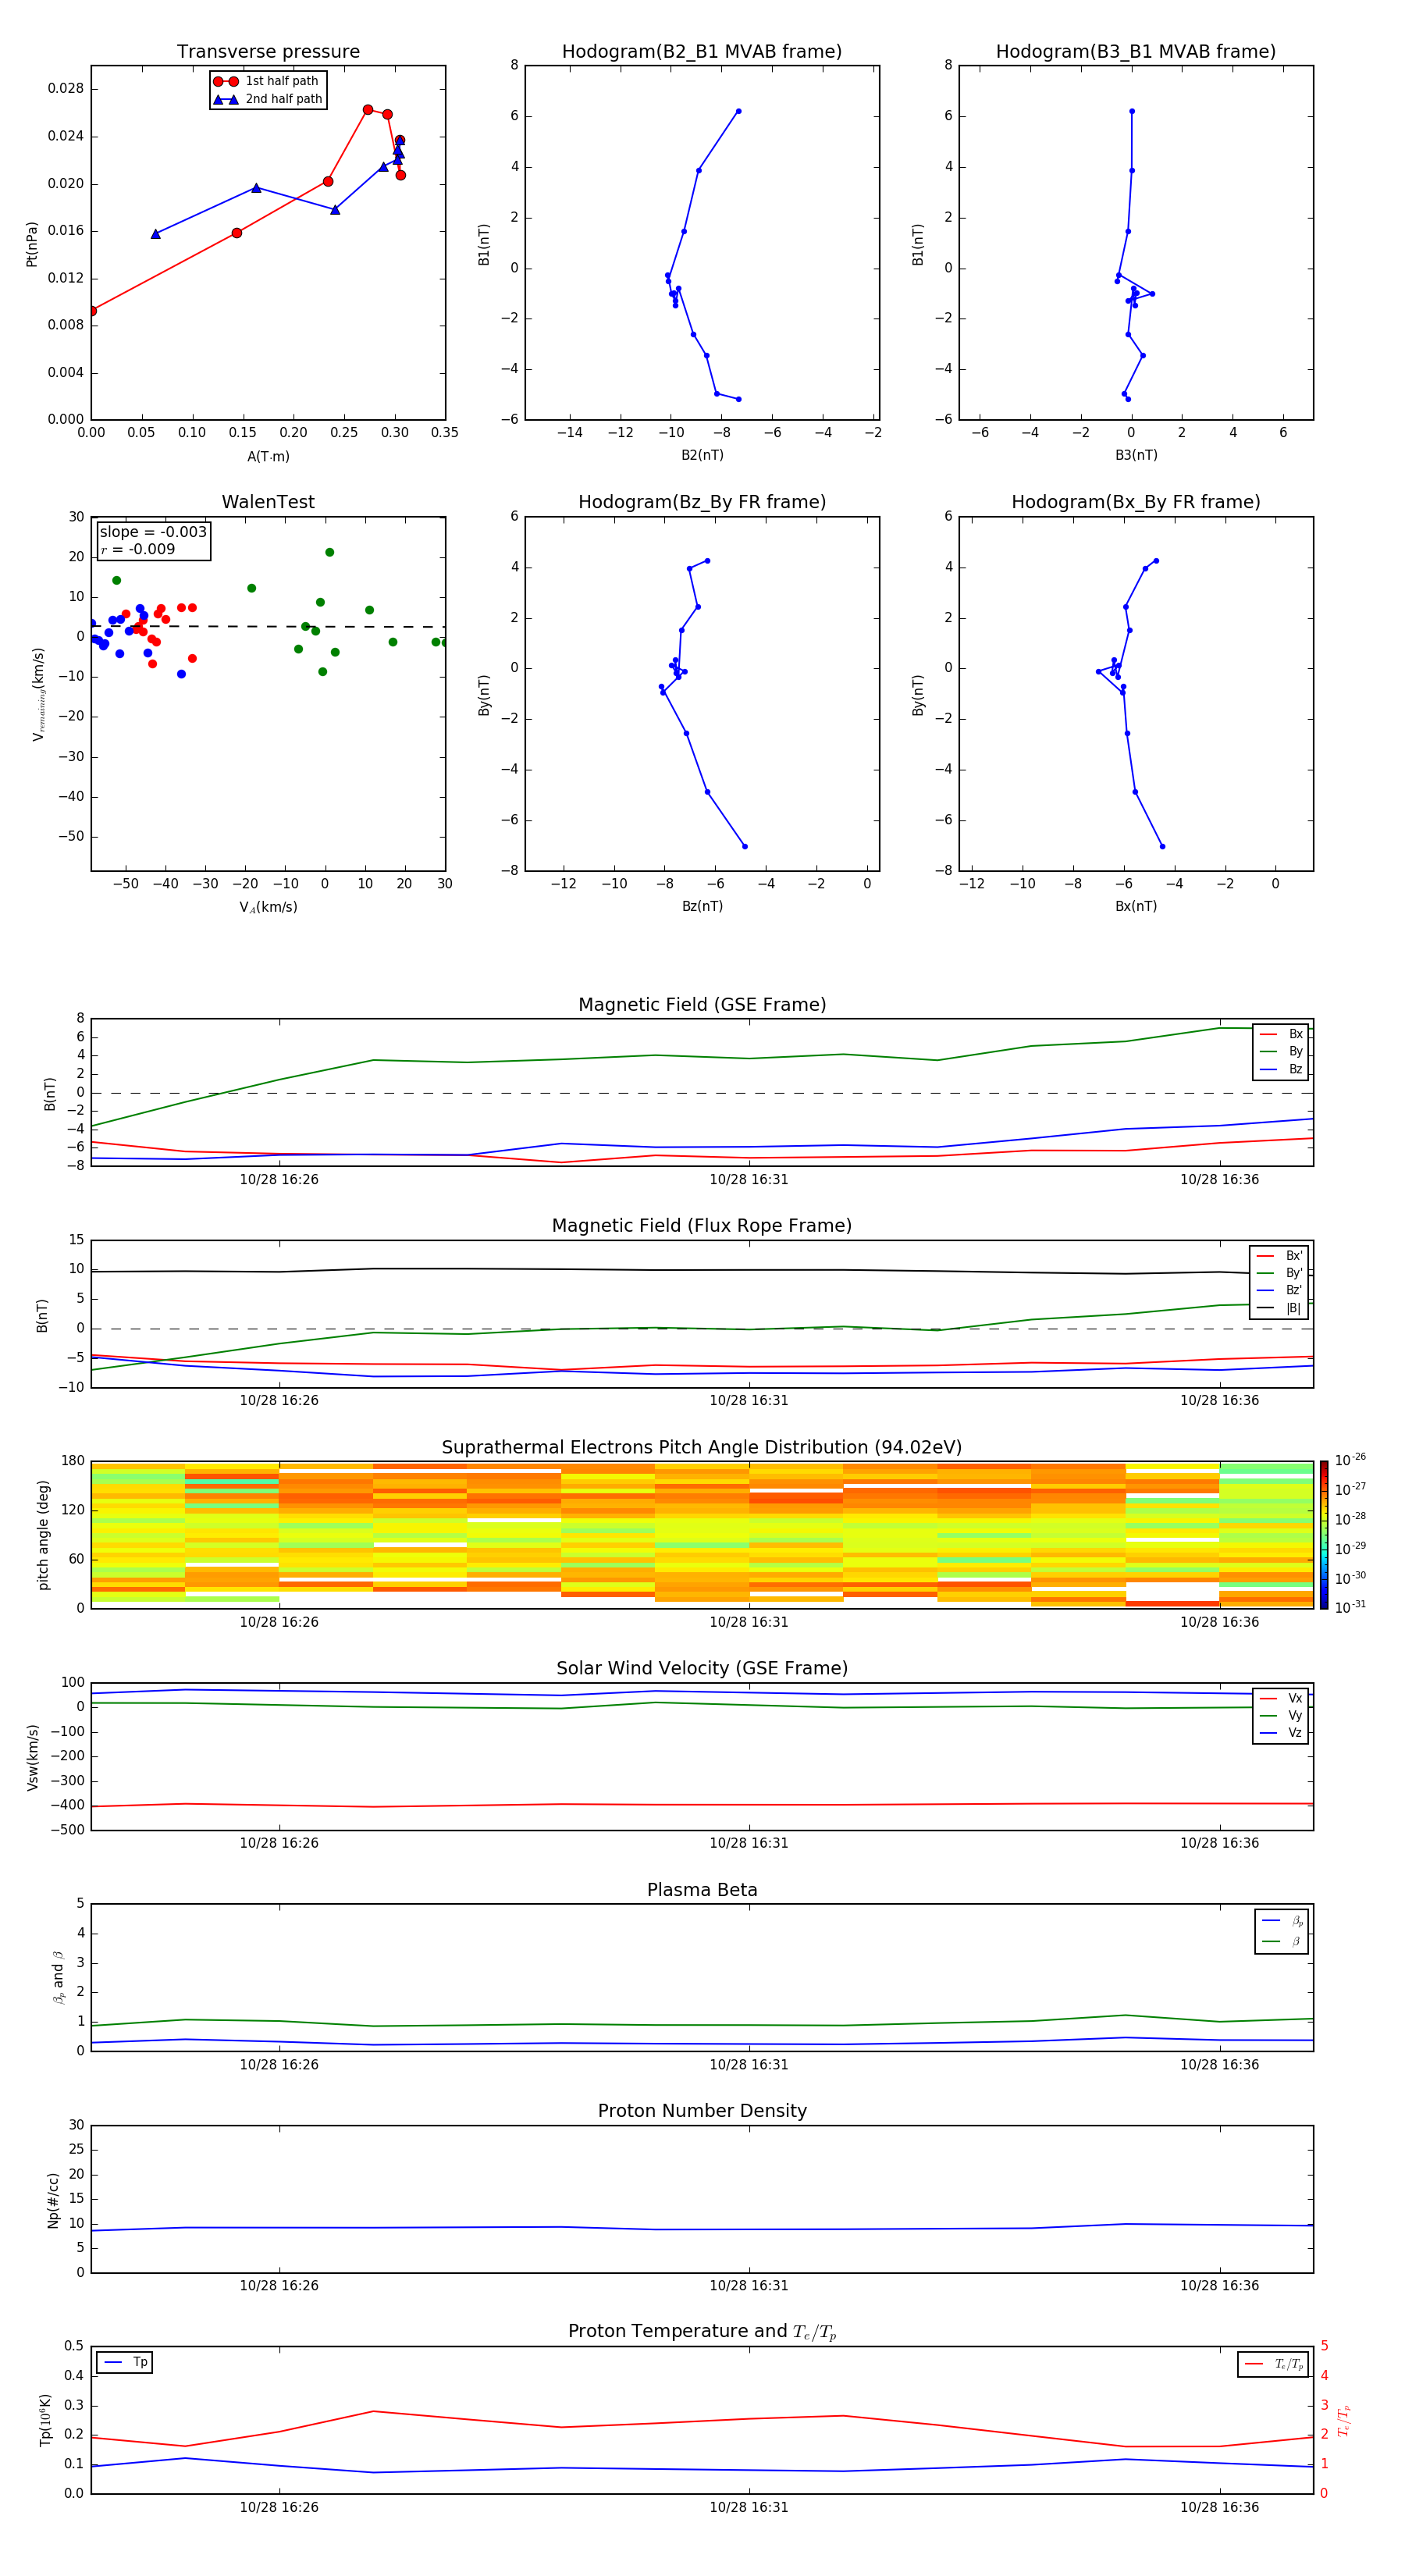This screenshot has width=1405, height=2576.
Task: Click the pitch angle distribution colorbar
Action: tap(1324, 1535)
